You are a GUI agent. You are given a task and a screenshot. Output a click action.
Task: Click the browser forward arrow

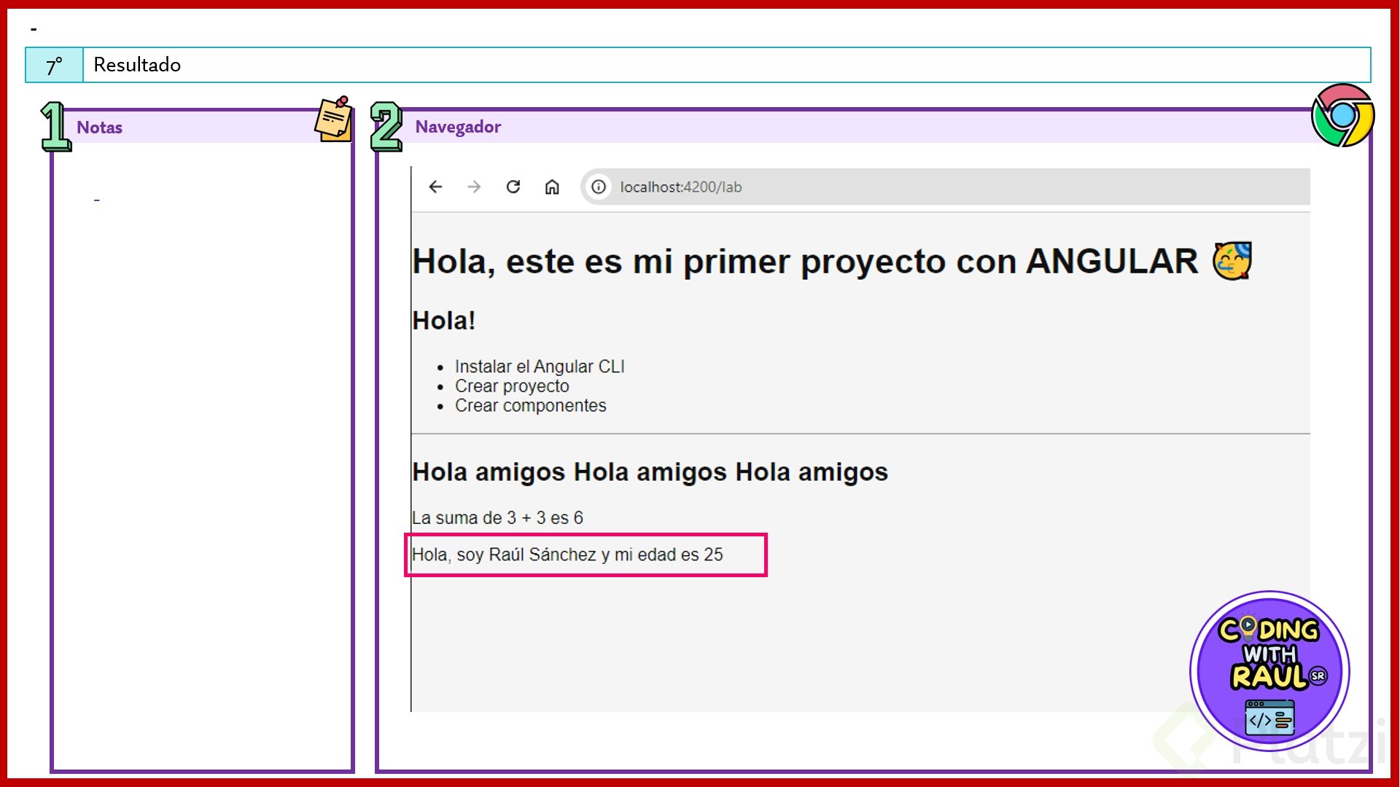click(x=474, y=187)
